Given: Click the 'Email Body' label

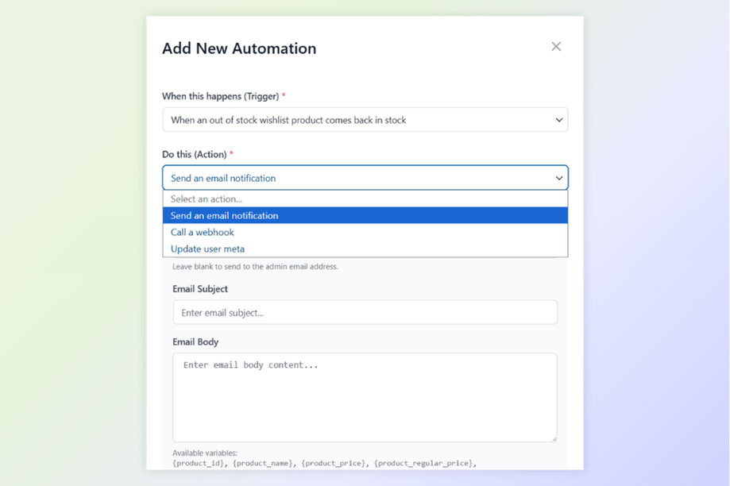Looking at the screenshot, I should coord(195,341).
